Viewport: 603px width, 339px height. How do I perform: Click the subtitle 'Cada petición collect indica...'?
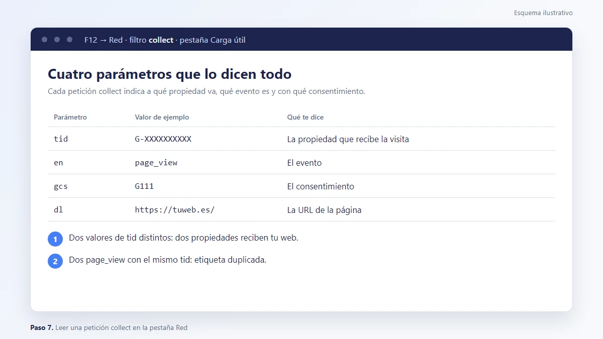207,91
